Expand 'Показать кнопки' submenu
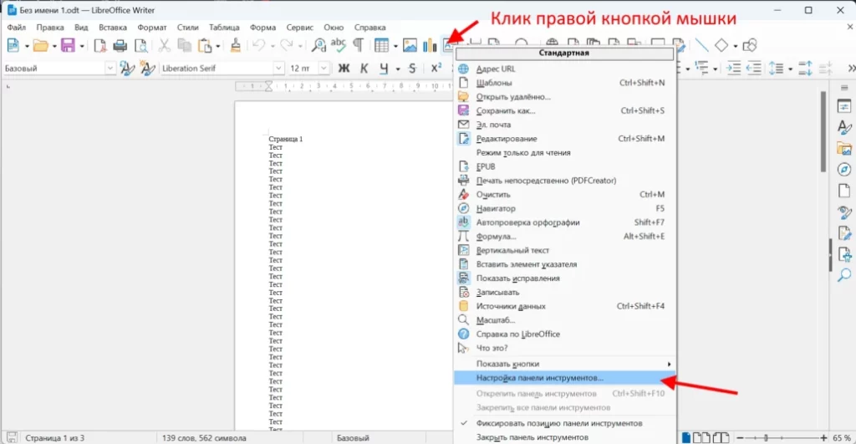The height and width of the screenshot is (444, 856). 565,364
